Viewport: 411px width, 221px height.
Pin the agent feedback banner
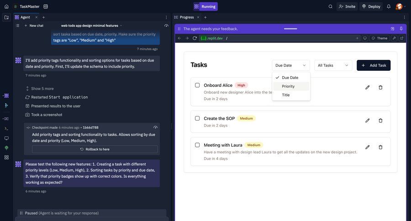(401, 29)
